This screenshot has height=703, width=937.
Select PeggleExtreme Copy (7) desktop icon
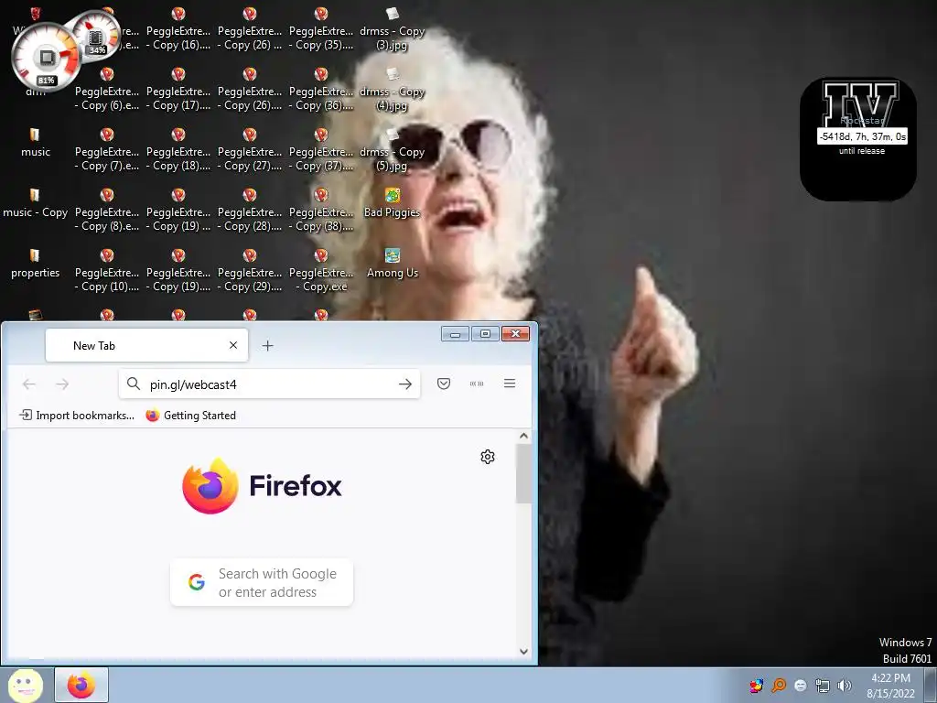107,149
